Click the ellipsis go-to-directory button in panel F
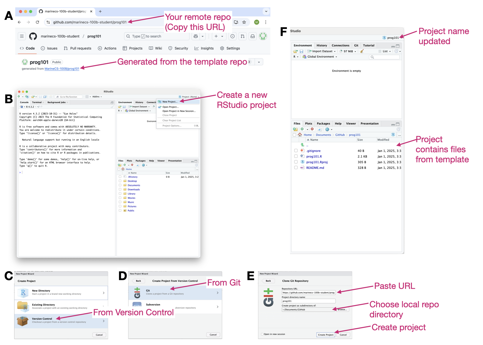This screenshot has width=483, height=345. coord(399,135)
